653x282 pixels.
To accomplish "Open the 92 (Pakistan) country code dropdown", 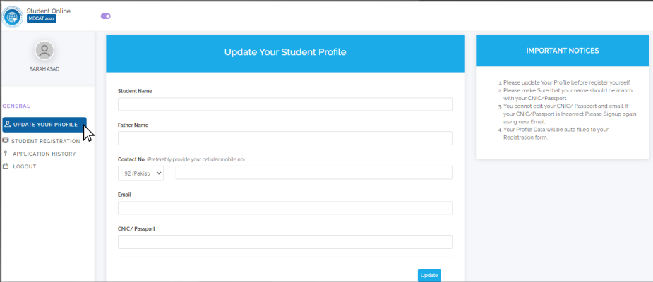I will (x=140, y=173).
